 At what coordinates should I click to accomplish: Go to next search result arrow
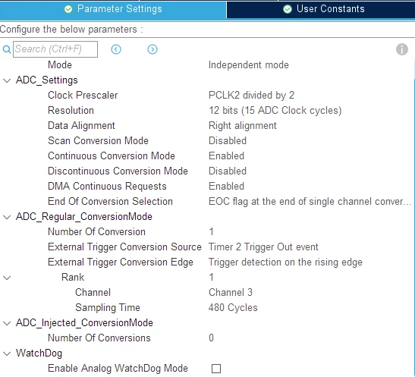pos(152,49)
